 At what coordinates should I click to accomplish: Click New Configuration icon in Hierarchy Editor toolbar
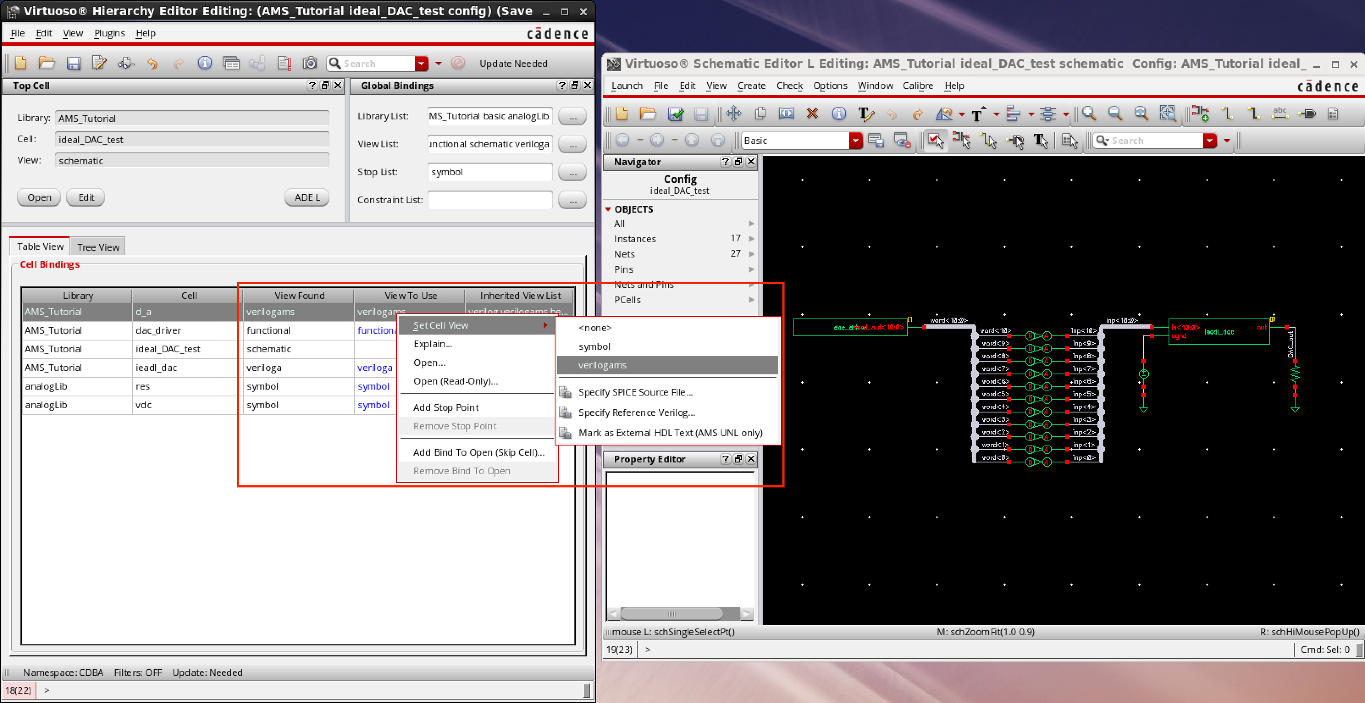point(21,63)
